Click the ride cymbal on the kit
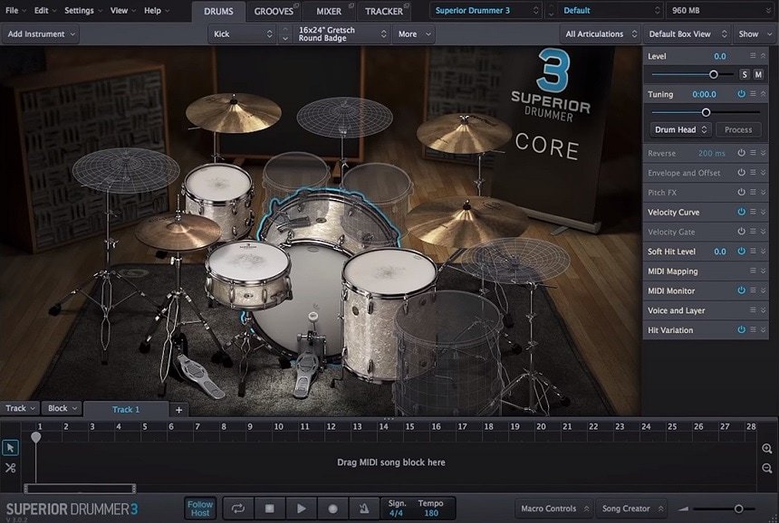 466,221
